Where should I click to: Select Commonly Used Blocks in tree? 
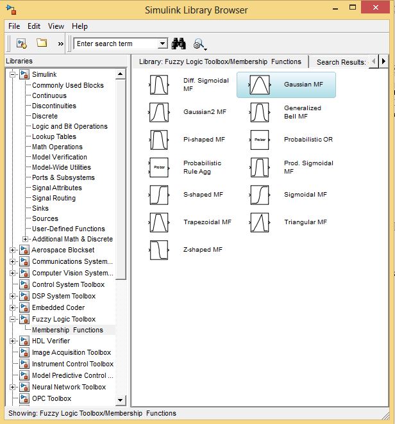pyautogui.click(x=68, y=85)
